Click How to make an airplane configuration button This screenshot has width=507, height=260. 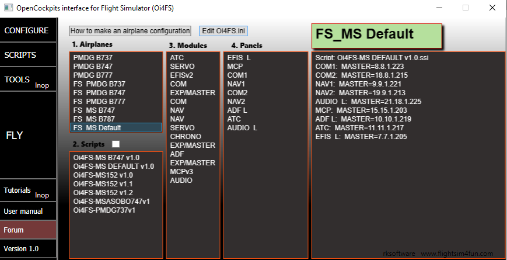[130, 31]
